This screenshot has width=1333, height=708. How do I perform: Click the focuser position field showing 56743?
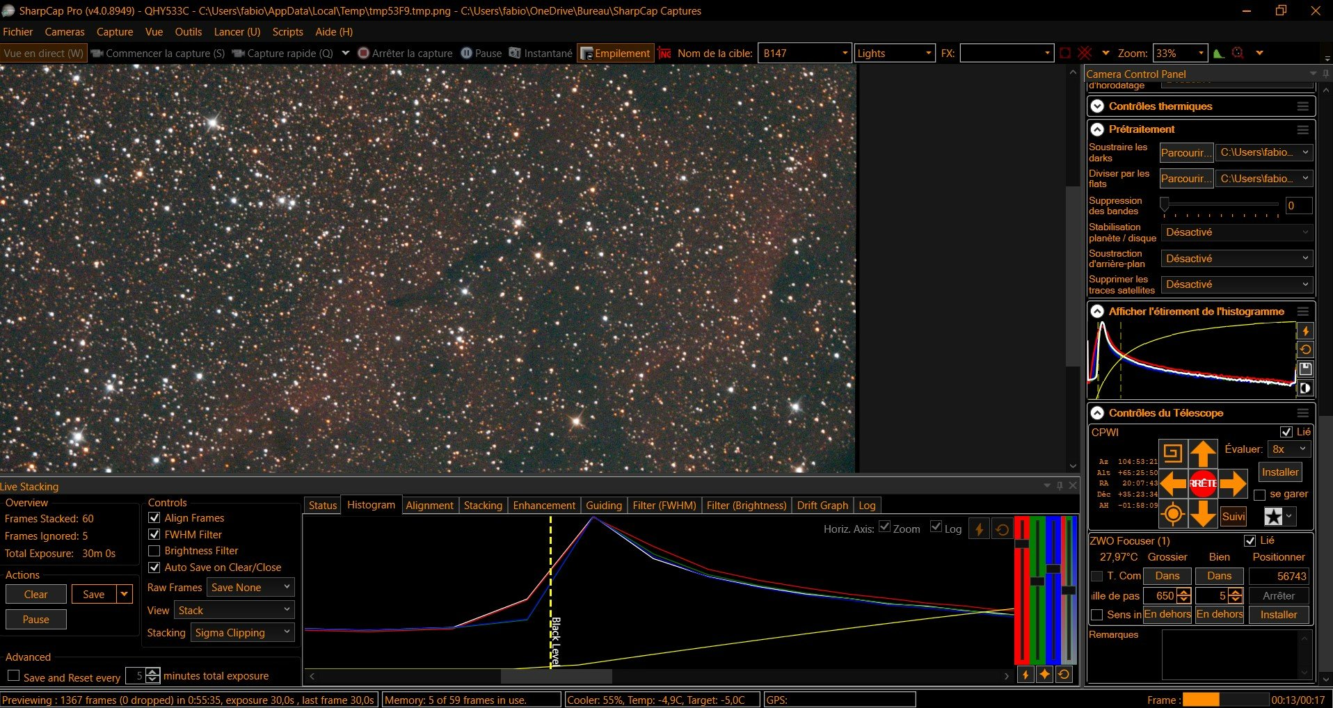coord(1279,577)
